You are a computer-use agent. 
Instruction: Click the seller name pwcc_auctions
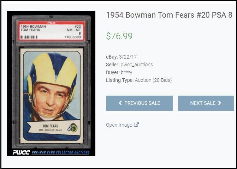[x=137, y=65]
